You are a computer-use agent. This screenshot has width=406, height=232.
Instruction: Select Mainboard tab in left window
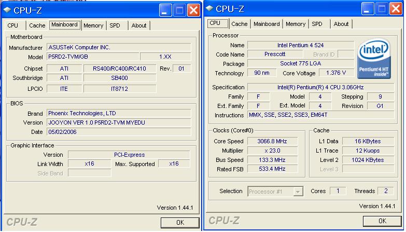click(x=64, y=24)
